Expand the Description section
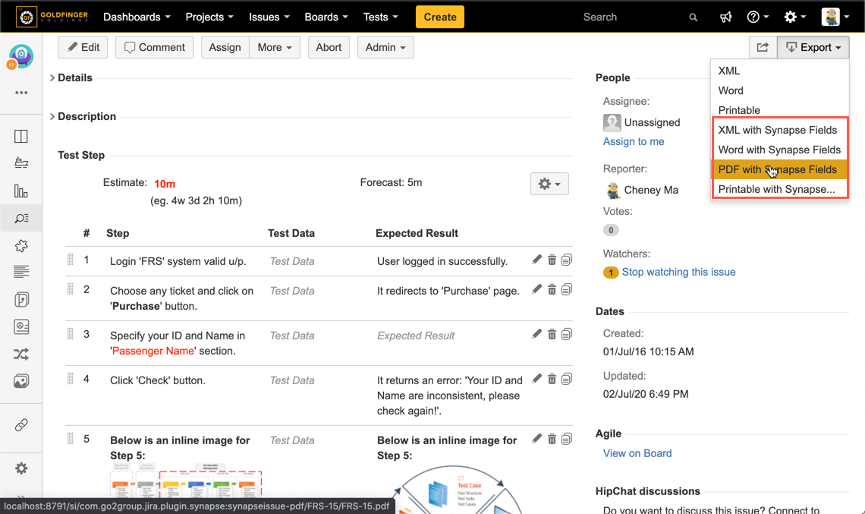 tap(53, 116)
